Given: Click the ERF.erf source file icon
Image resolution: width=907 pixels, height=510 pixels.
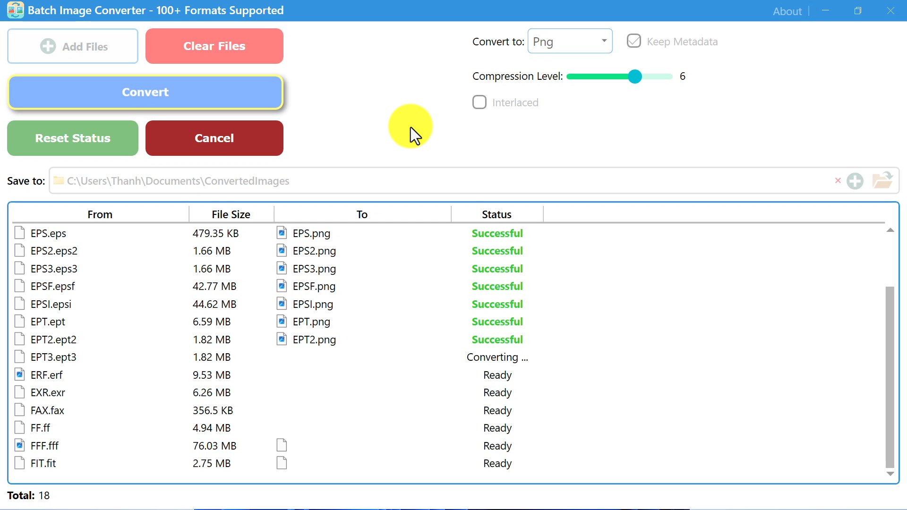Looking at the screenshot, I should click(19, 374).
